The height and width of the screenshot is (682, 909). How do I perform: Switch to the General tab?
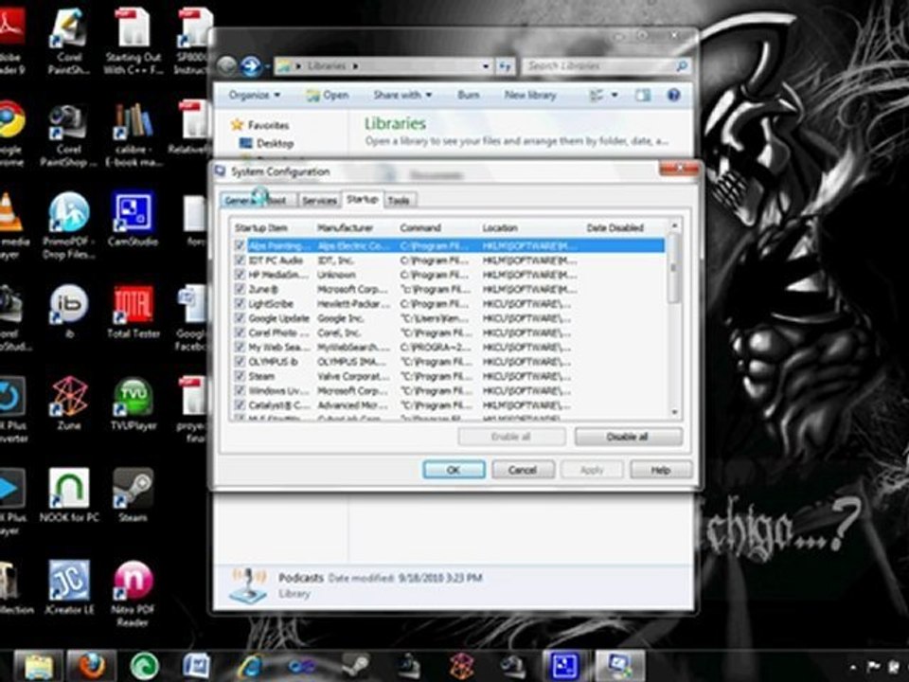[x=239, y=200]
